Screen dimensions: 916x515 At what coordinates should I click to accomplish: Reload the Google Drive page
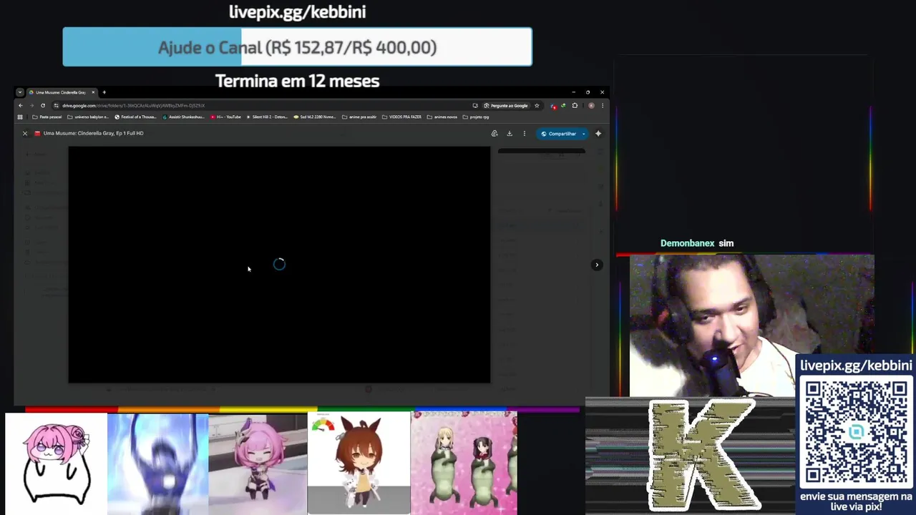coord(43,106)
